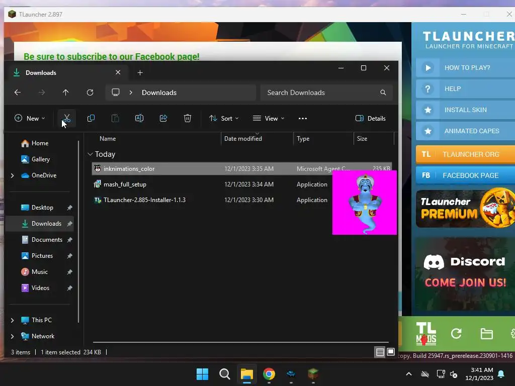Open the Sort dropdown menu

coord(224,119)
